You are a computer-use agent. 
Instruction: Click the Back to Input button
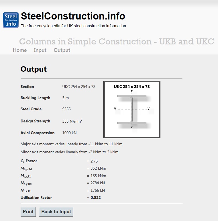coord(56,212)
